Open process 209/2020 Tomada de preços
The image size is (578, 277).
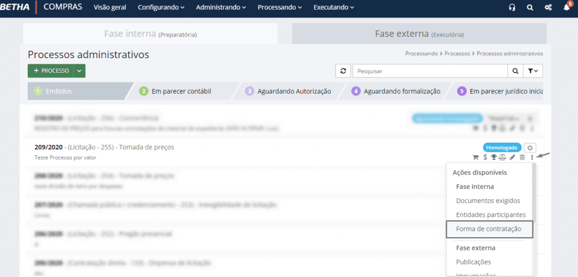coord(104,147)
